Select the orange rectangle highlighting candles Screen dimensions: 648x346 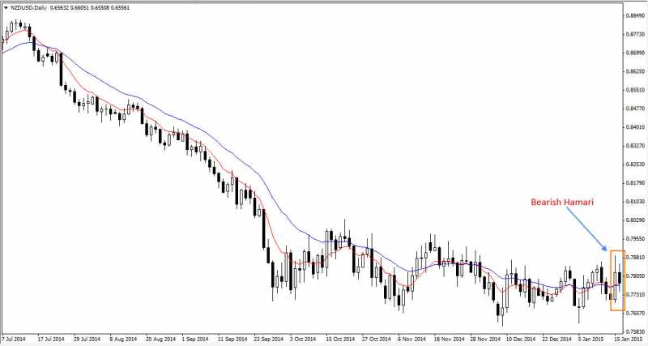click(x=616, y=280)
